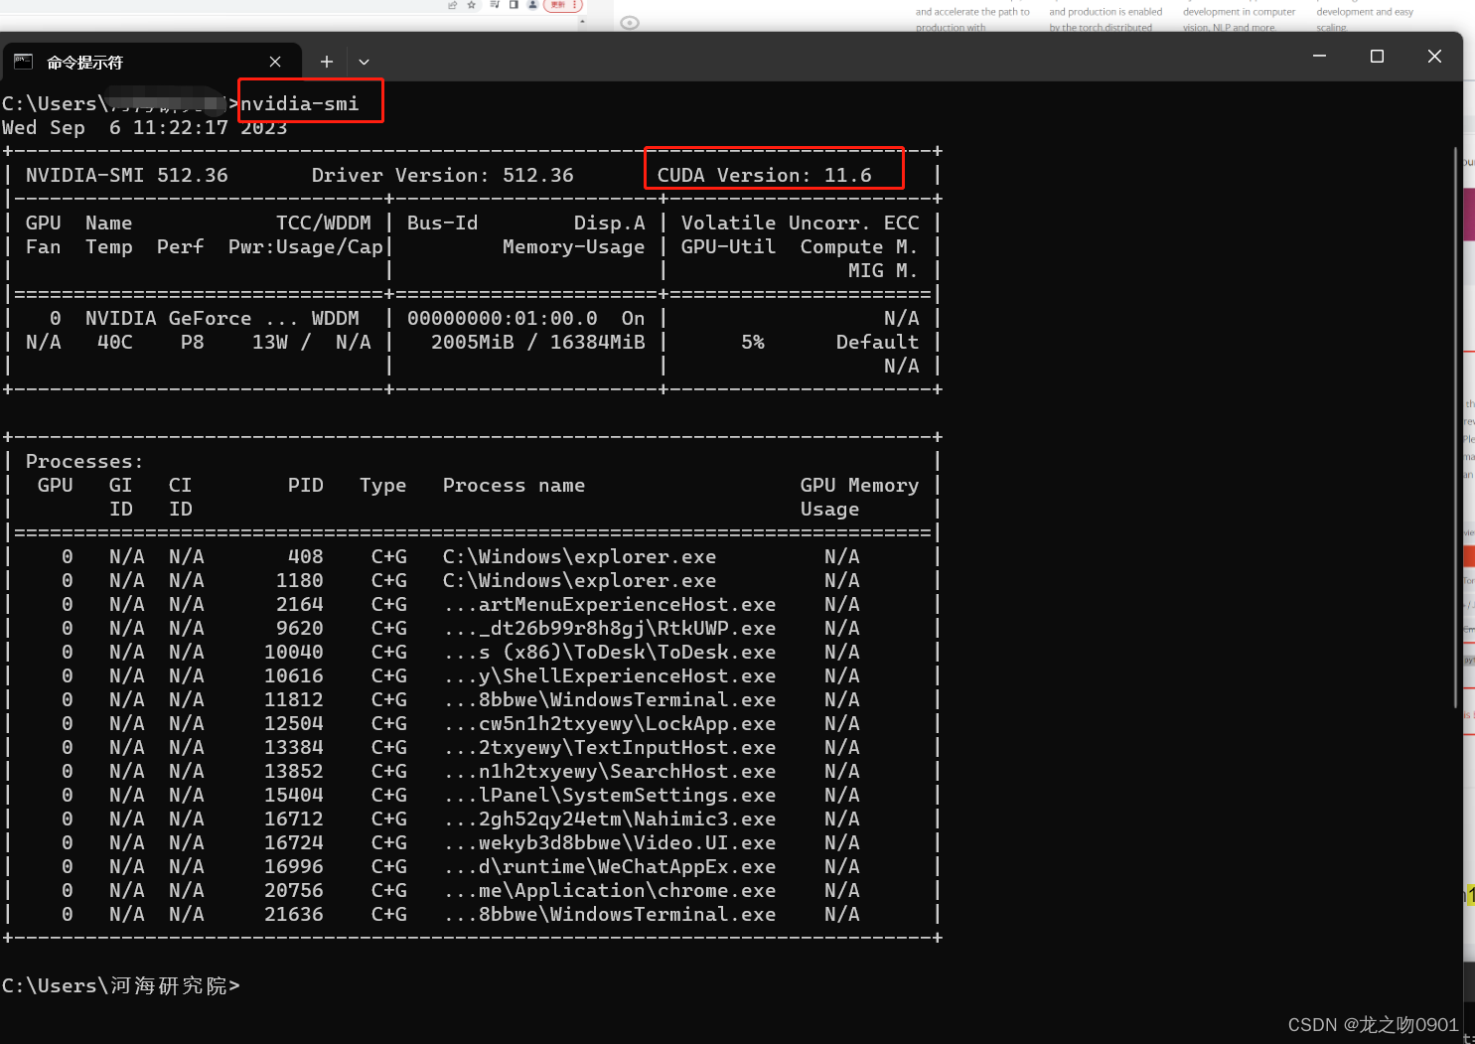Click the Nahimic3.exe process name
Image resolution: width=1475 pixels, height=1044 pixels.
(x=610, y=819)
